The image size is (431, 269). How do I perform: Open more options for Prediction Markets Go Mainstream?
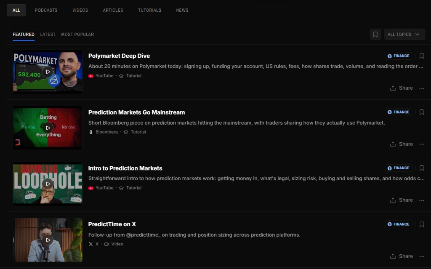coord(422,144)
